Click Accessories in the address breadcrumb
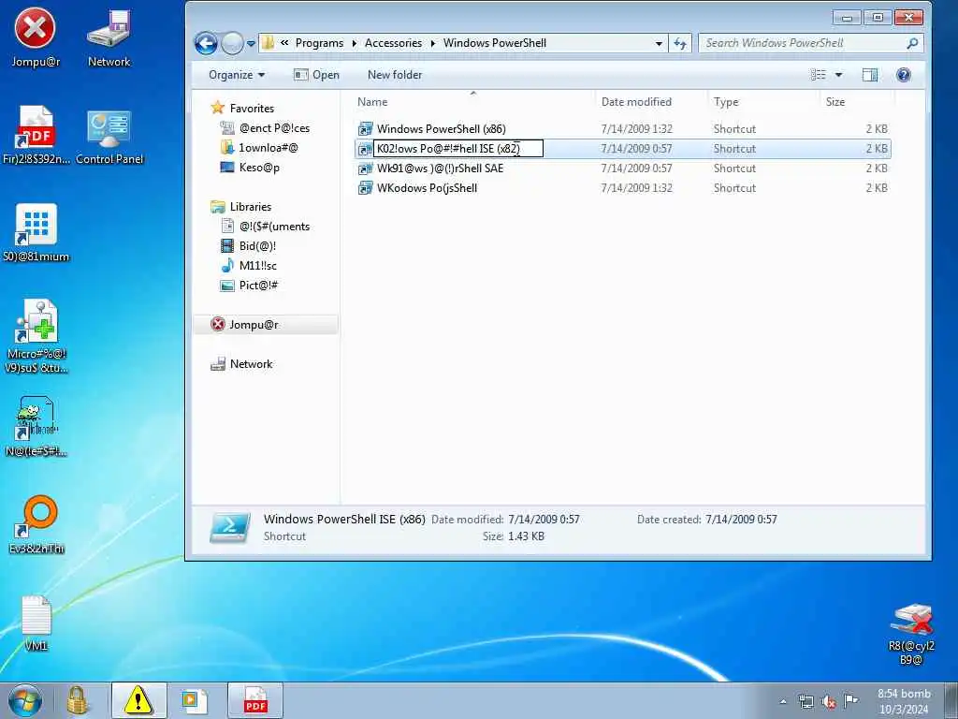Viewport: 958px width, 719px height. click(x=394, y=43)
